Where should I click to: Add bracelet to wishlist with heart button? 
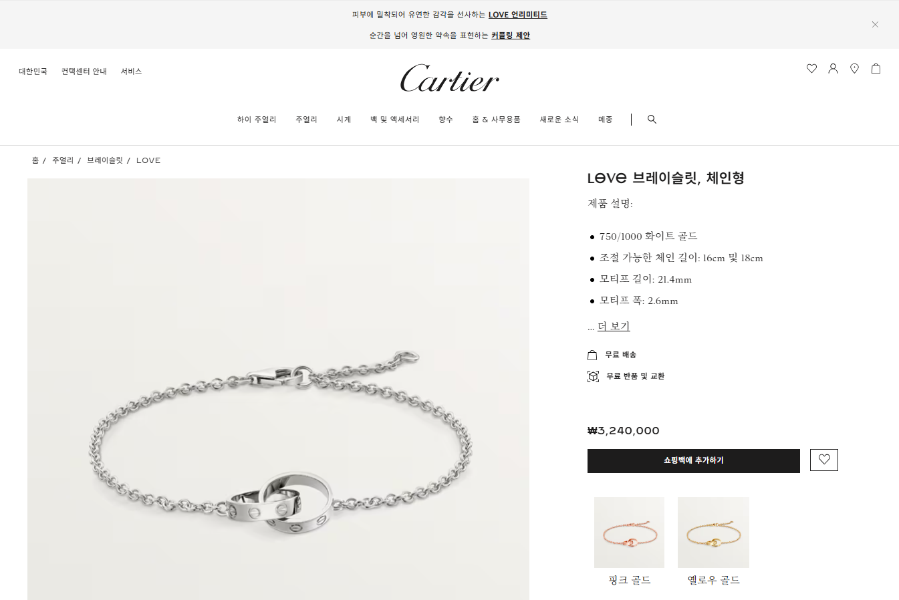(824, 460)
